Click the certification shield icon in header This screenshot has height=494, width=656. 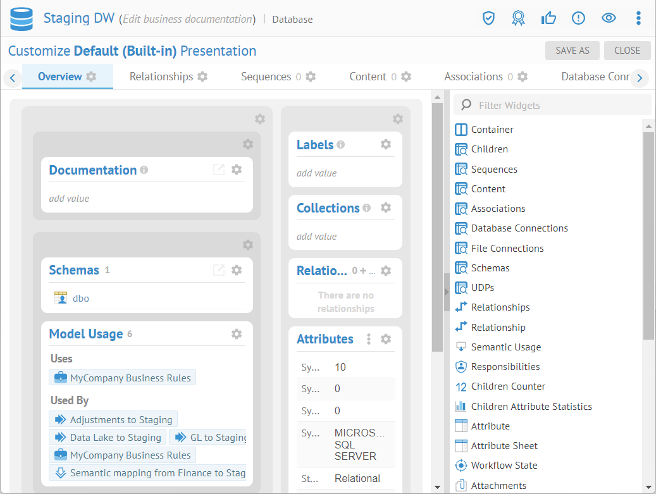pos(488,18)
